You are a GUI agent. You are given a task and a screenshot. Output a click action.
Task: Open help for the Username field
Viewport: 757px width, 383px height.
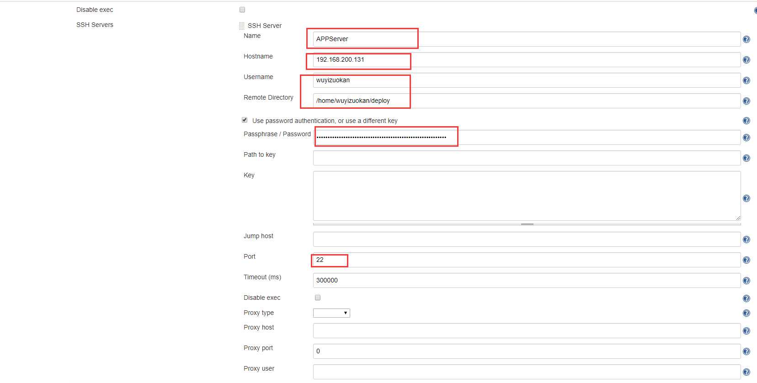pos(746,80)
